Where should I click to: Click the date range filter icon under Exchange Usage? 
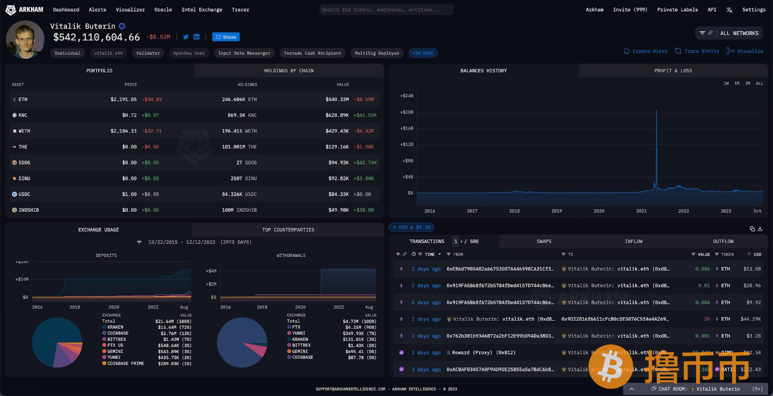click(x=139, y=242)
